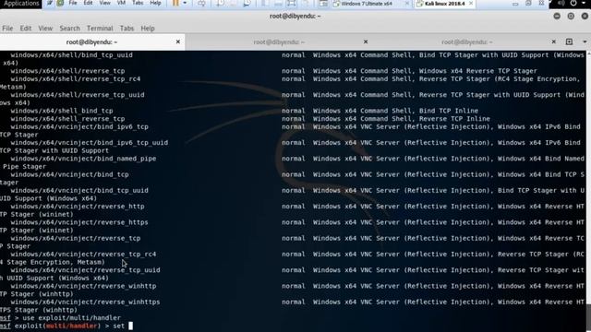Click the windows/x64/shell/bind_tcp_uuid payload line
The height and width of the screenshot is (332, 591).
[72, 55]
